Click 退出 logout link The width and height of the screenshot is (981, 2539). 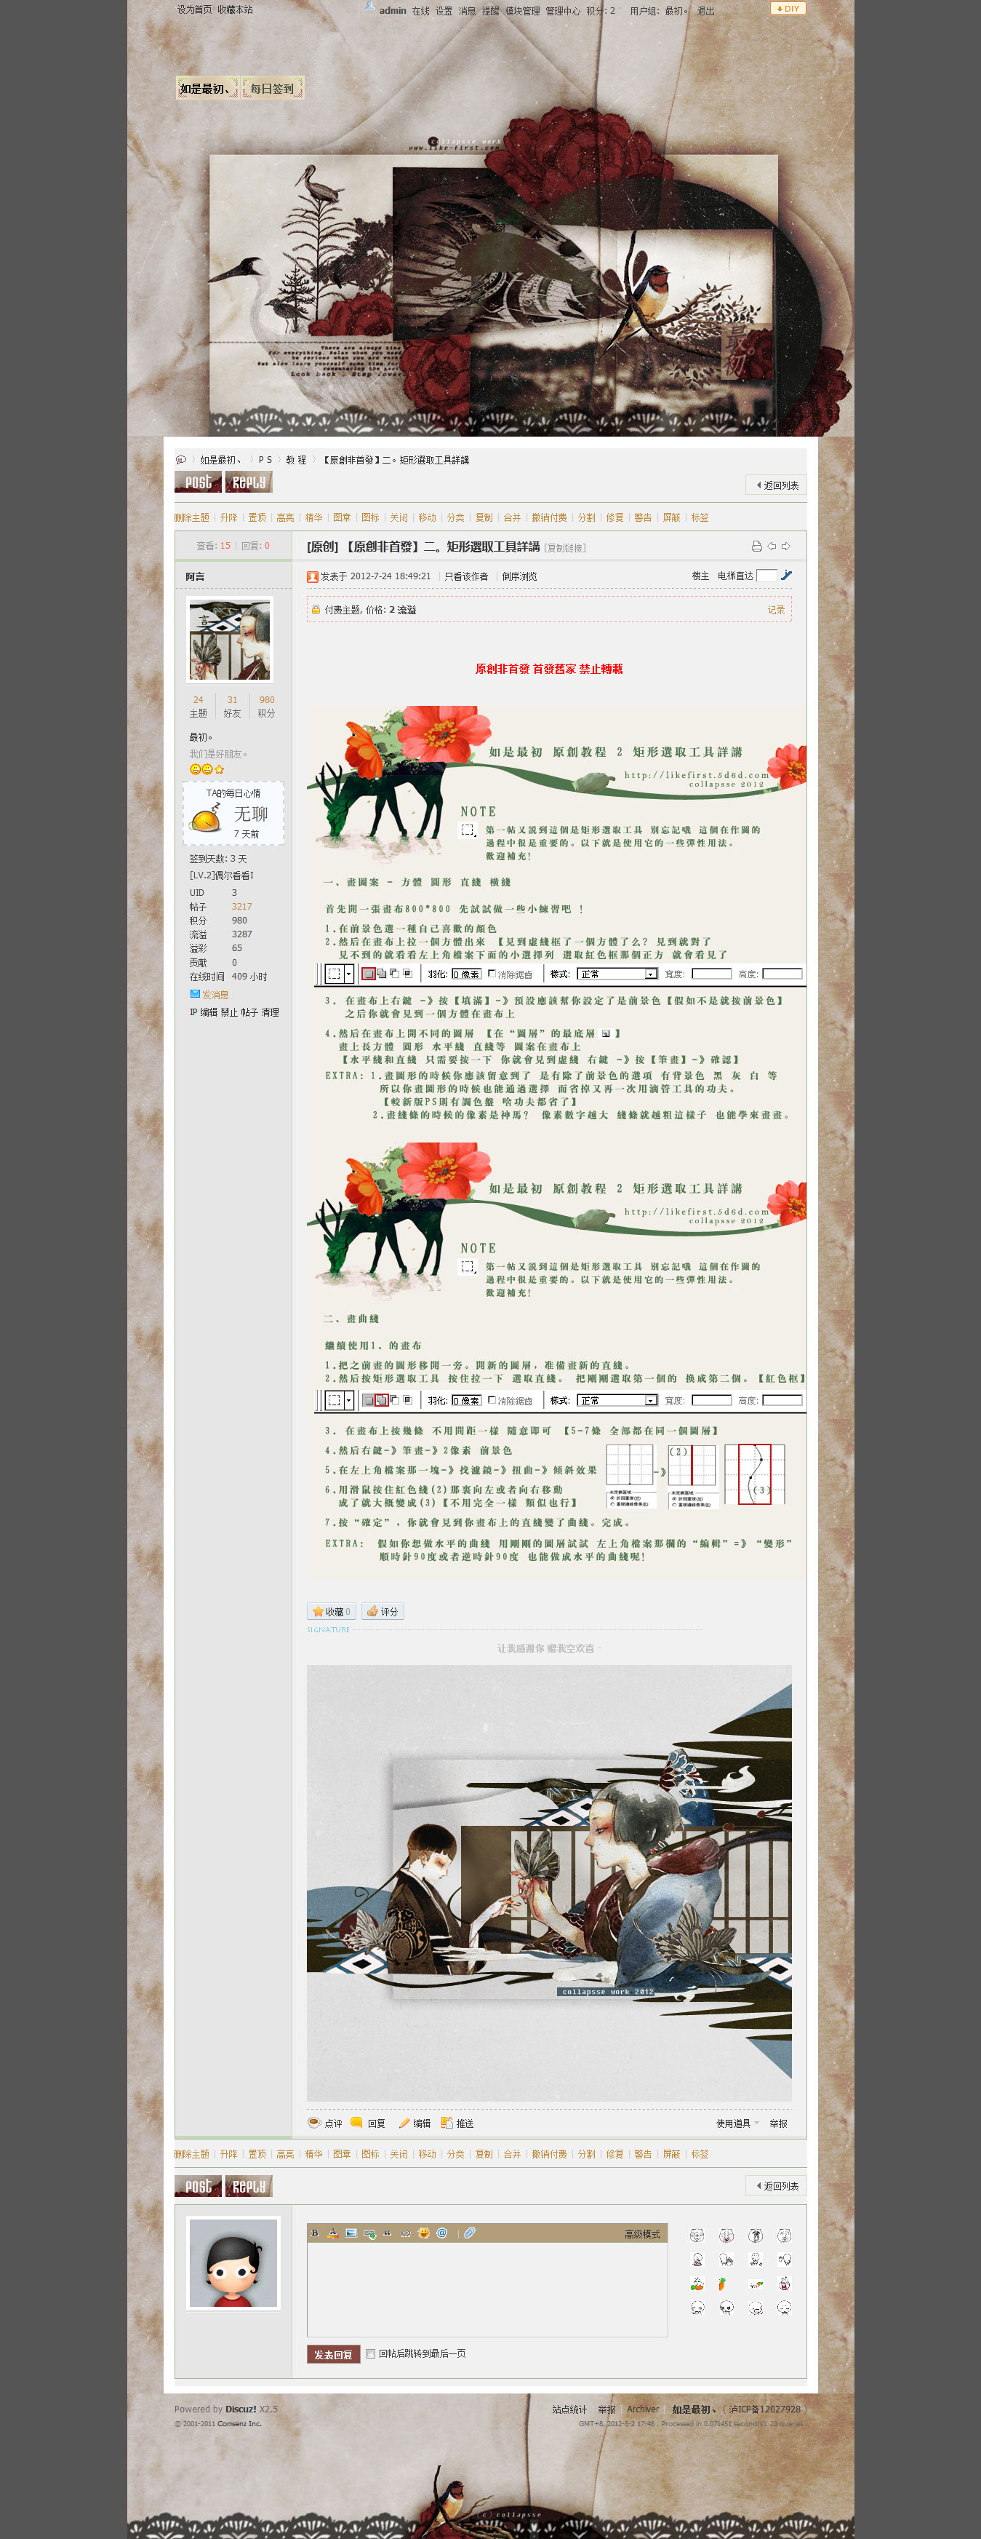click(x=705, y=11)
